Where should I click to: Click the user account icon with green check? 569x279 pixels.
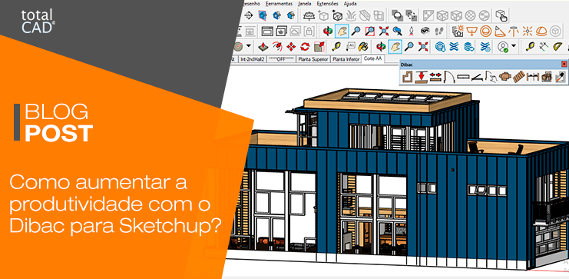[x=504, y=46]
